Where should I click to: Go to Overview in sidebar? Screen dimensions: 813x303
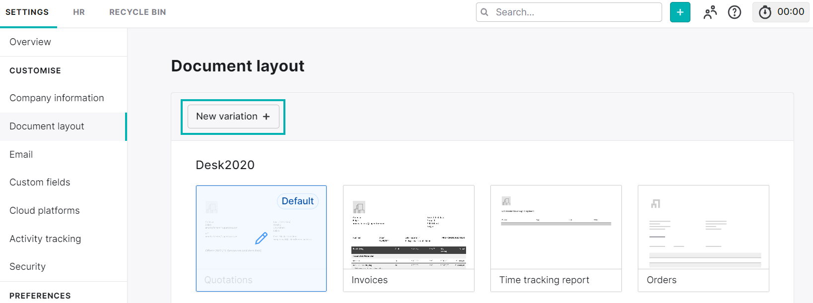(30, 42)
